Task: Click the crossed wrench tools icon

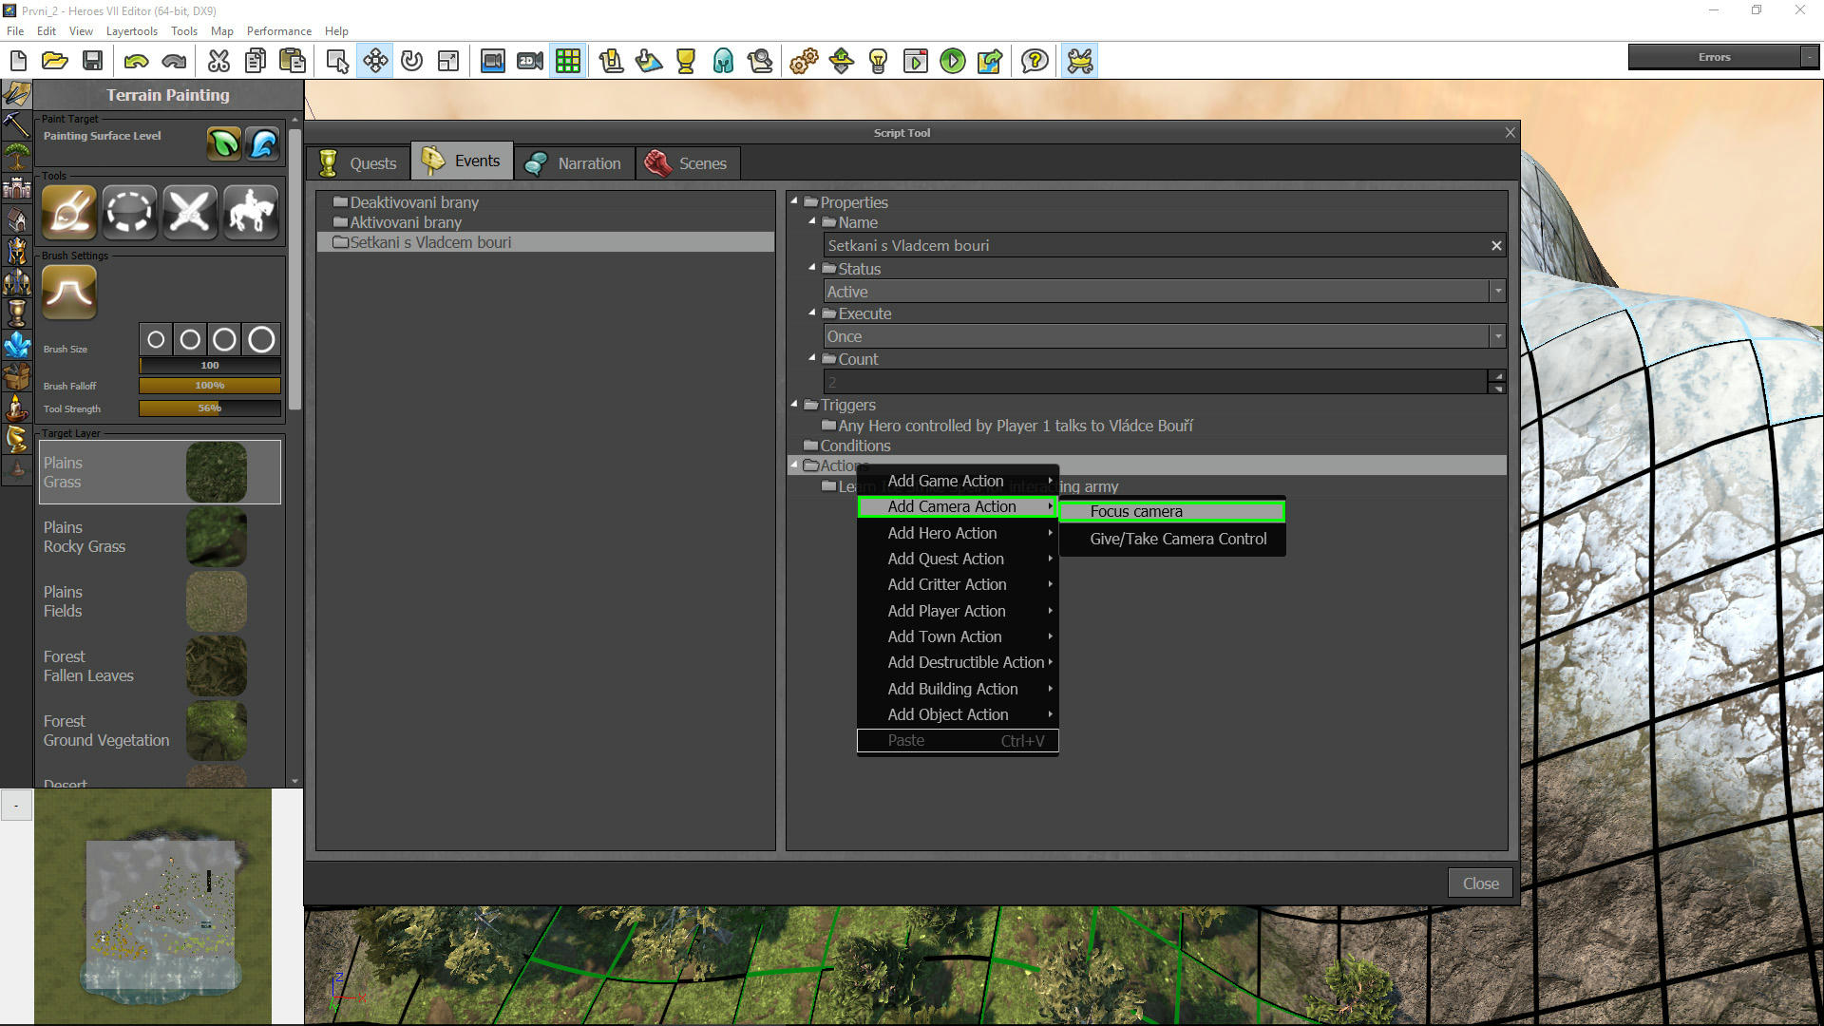Action: click(x=1080, y=62)
